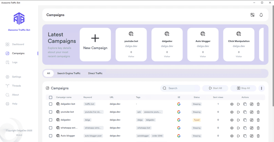Click the Sent views column header
274x142 pixels.
pyautogui.click(x=218, y=97)
